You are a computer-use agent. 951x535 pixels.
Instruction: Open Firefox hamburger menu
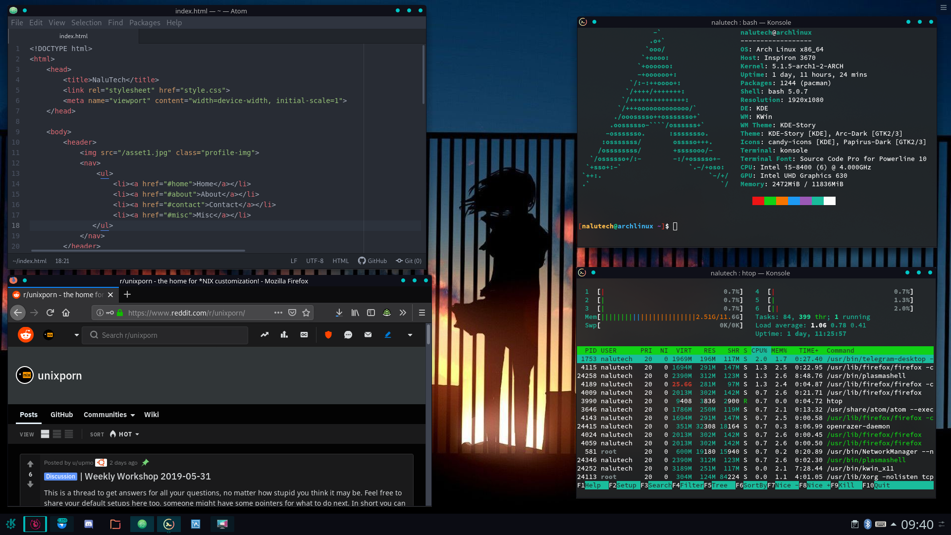coord(422,313)
